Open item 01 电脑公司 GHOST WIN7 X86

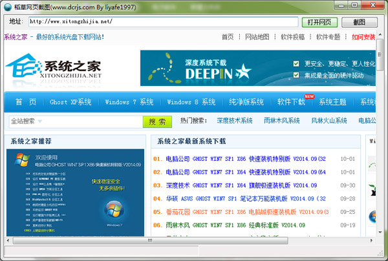click(x=246, y=159)
